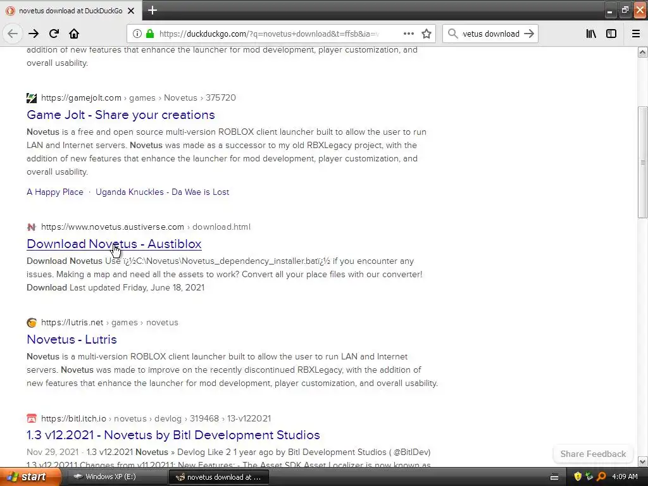The width and height of the screenshot is (648, 486).
Task: Click the Austiverse N favicon
Action: tap(32, 227)
